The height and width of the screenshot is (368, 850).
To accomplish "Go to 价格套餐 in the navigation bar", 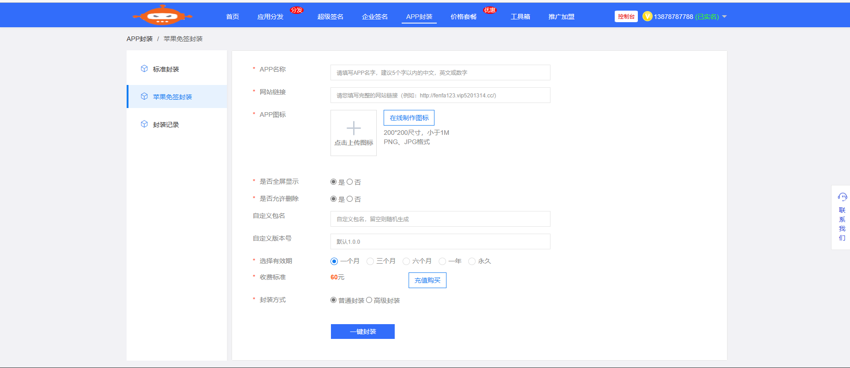I will tap(463, 17).
